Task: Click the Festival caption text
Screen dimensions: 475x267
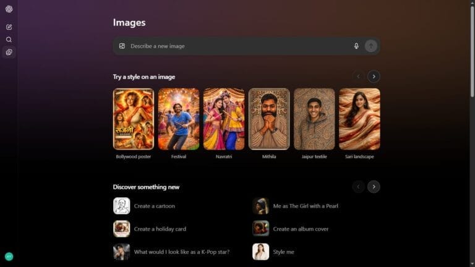Action: [179, 156]
